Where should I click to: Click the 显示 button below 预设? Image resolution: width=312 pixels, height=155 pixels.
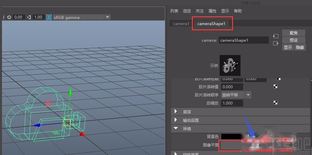(288, 47)
